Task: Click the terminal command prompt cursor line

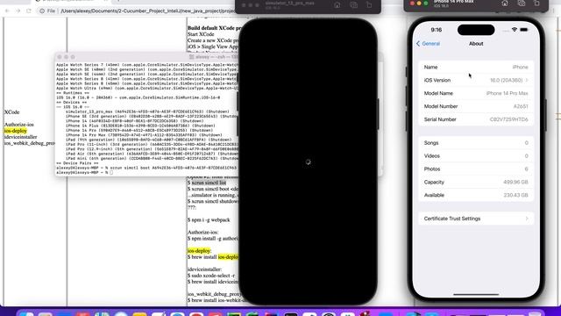Action: [x=84, y=172]
